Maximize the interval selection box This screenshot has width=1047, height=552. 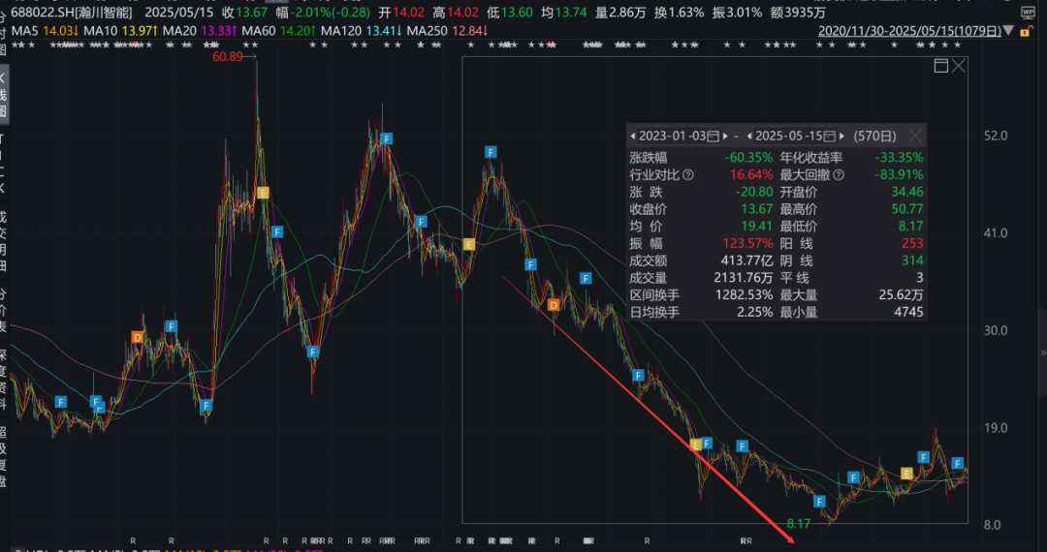click(939, 66)
